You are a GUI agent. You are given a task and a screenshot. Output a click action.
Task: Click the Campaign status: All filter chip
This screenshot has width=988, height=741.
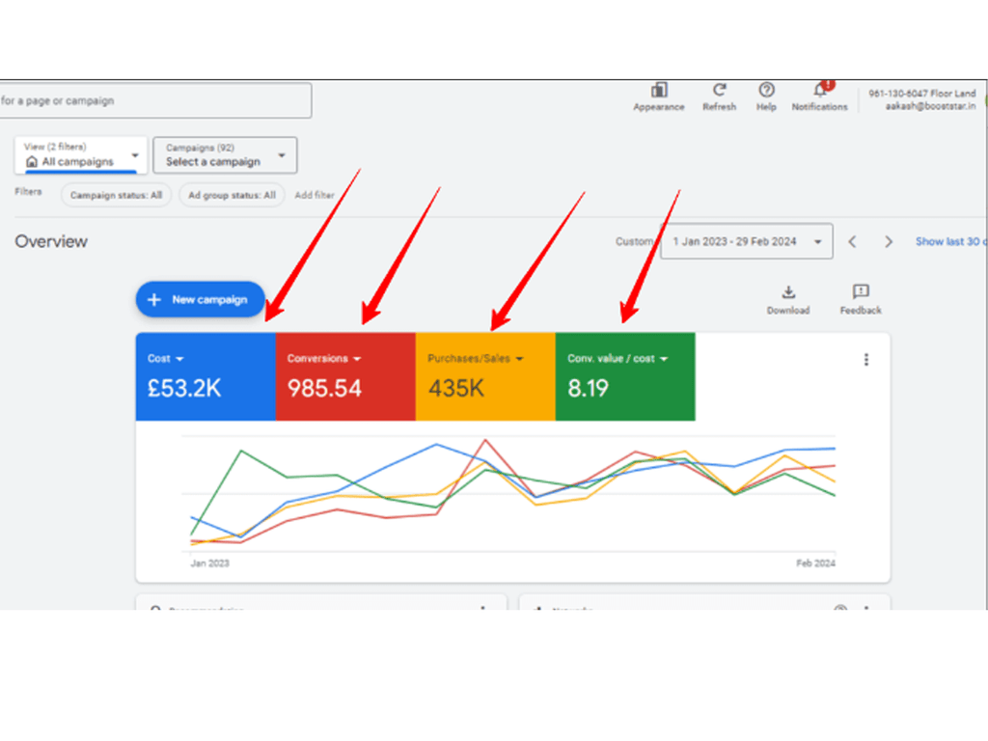(116, 195)
